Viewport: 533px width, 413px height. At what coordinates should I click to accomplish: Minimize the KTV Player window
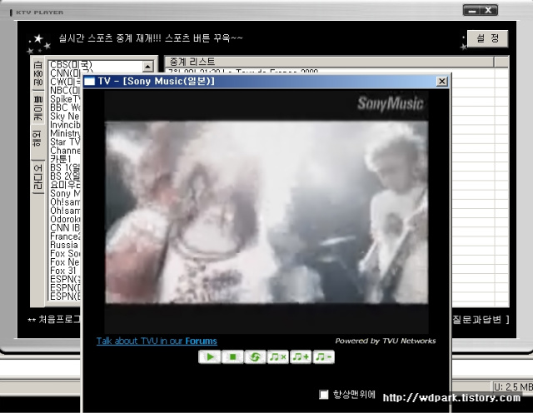click(x=472, y=11)
